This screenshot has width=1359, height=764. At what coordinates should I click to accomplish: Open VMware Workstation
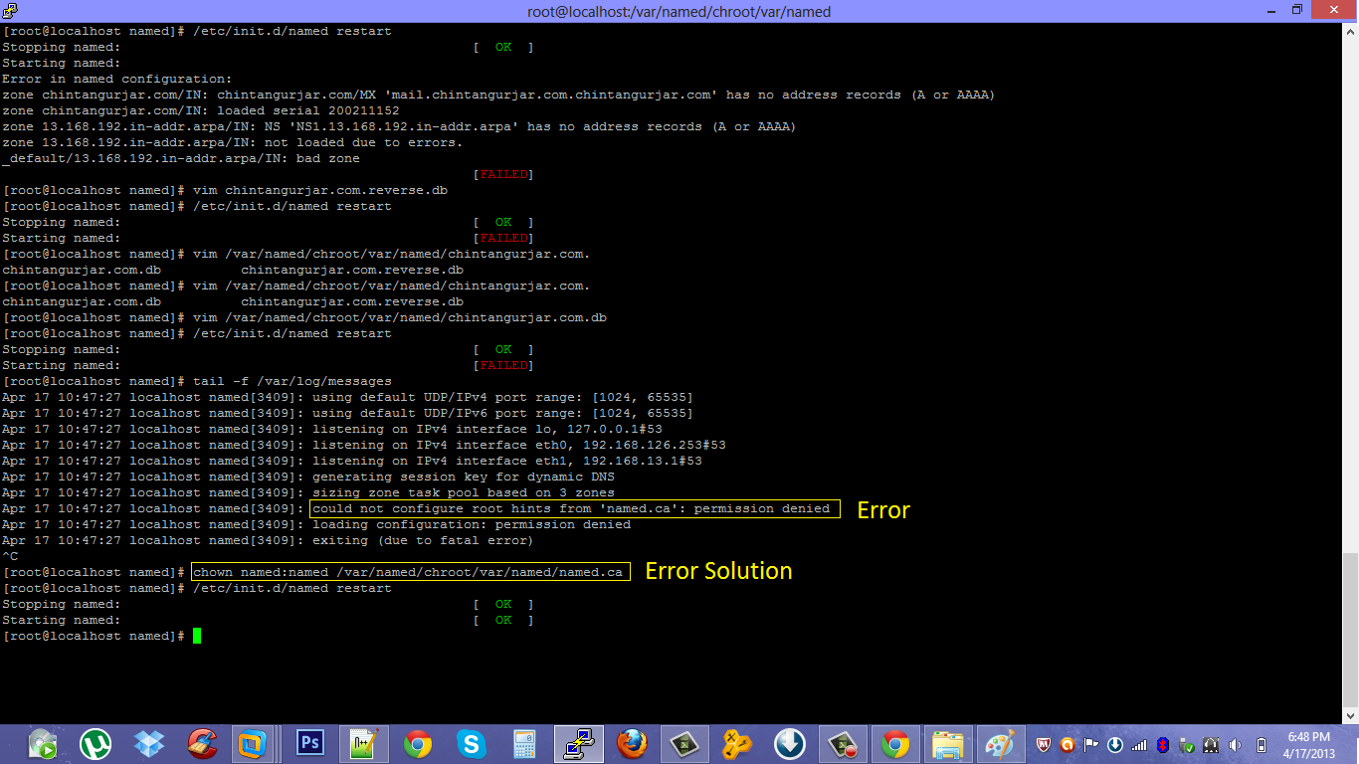click(250, 743)
